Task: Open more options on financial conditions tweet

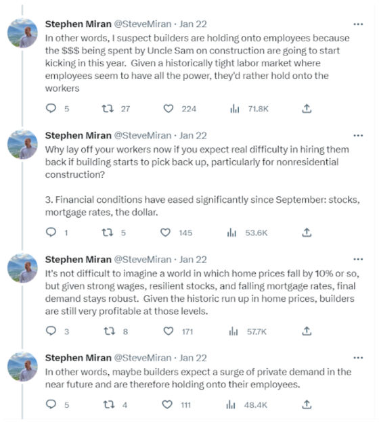Action: point(358,135)
